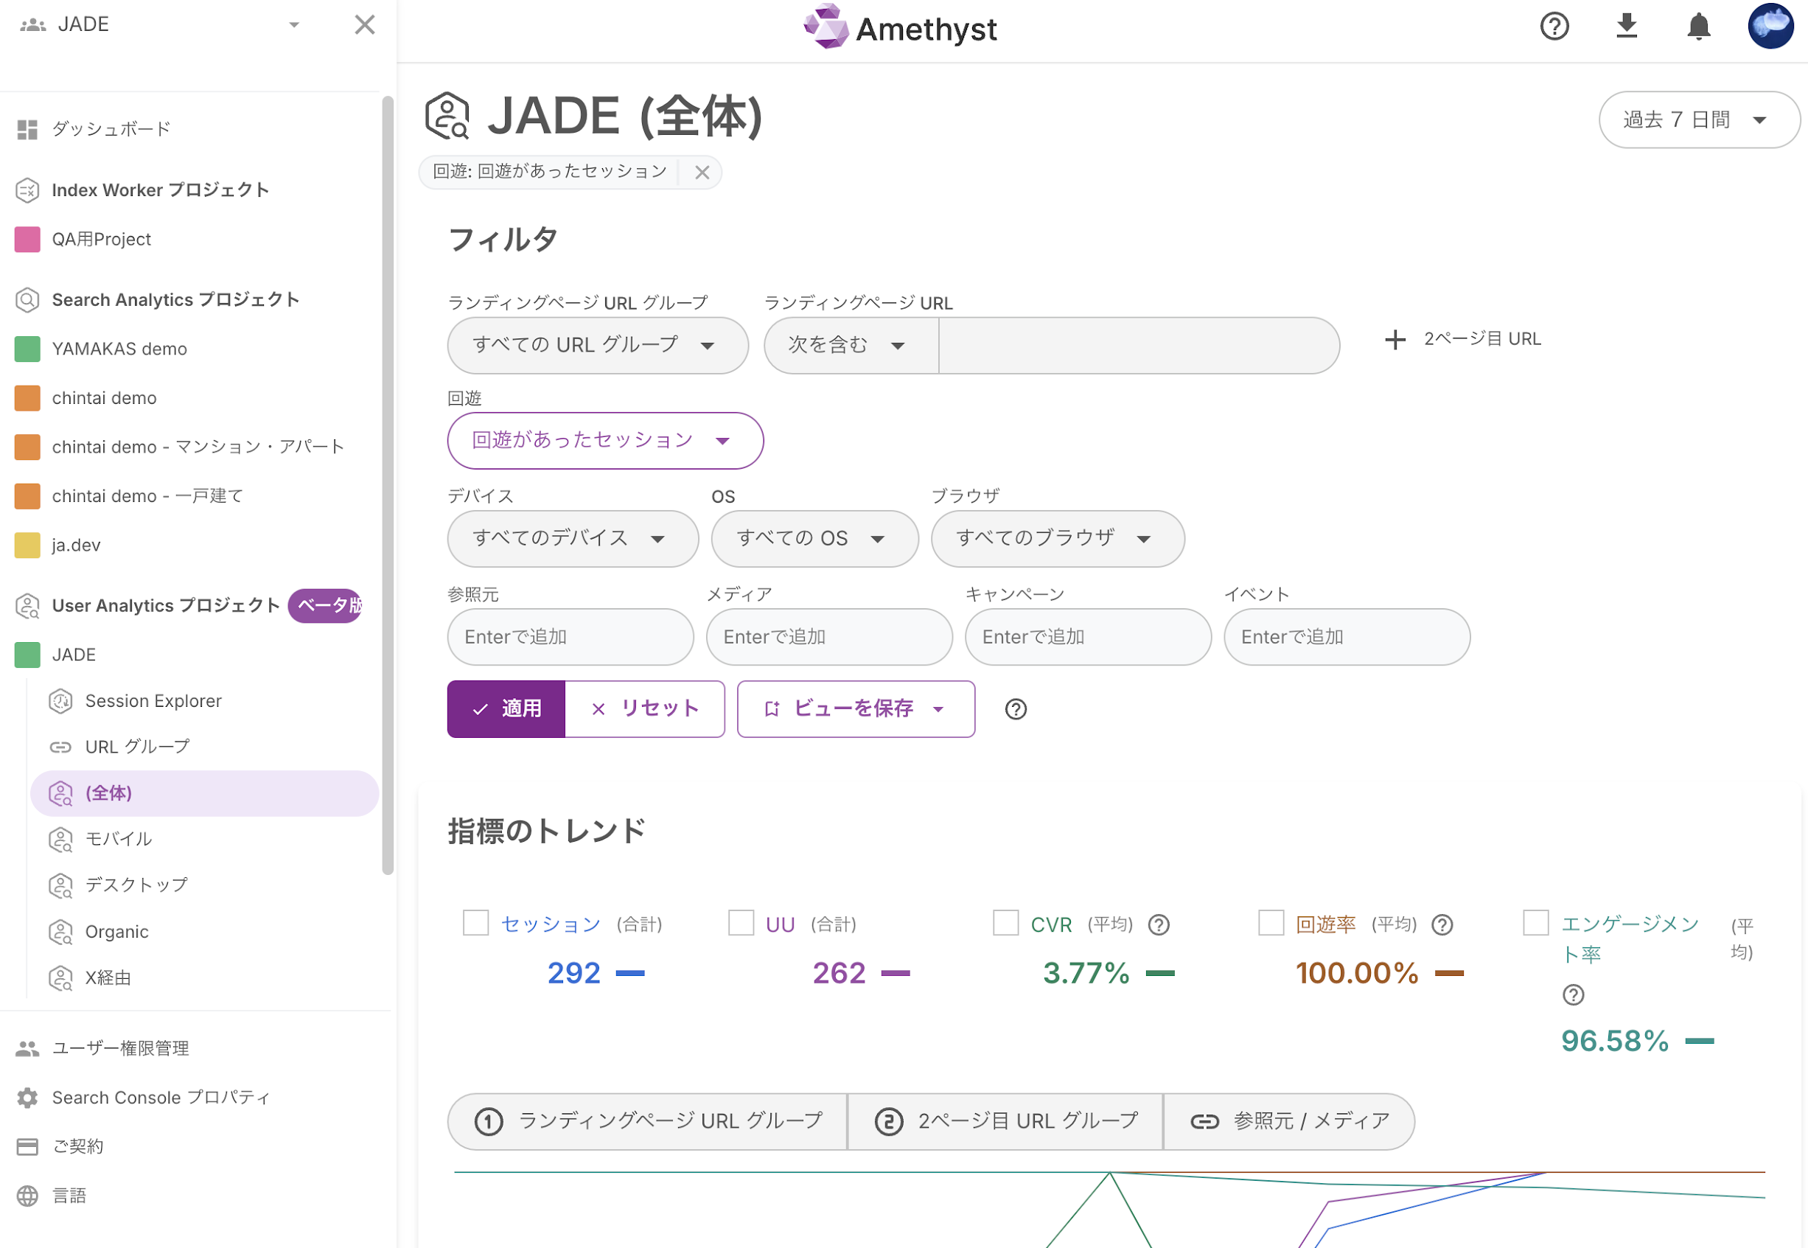The height and width of the screenshot is (1248, 1808).
Task: Open the user avatar menu
Action: (1770, 26)
